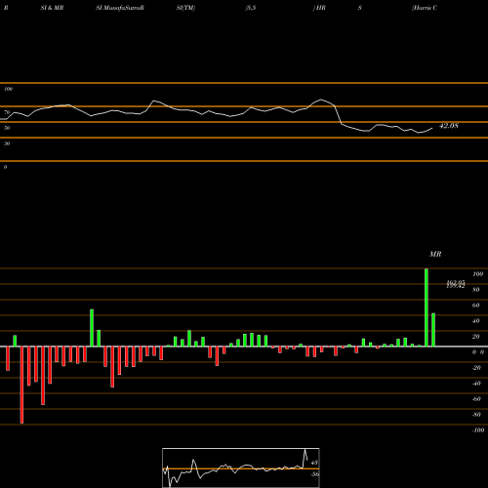This screenshot has width=488, height=488.
Task: Click the 'SI MunafaSutraR' header text
Action: pos(120,8)
